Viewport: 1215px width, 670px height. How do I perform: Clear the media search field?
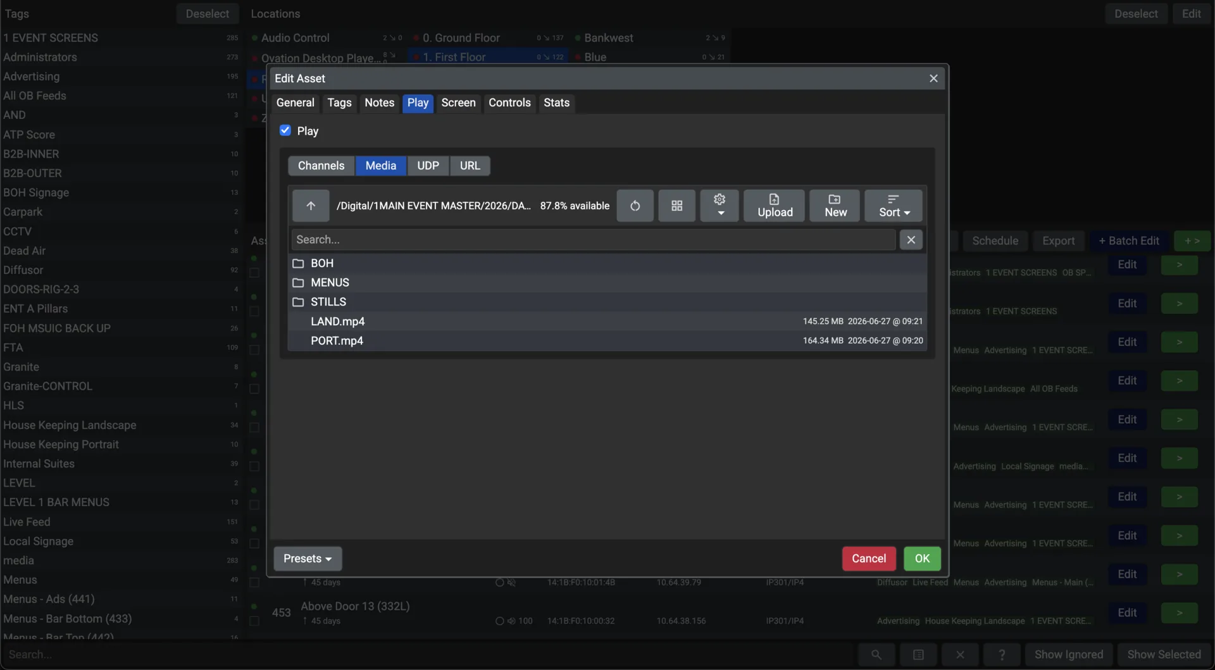click(911, 240)
